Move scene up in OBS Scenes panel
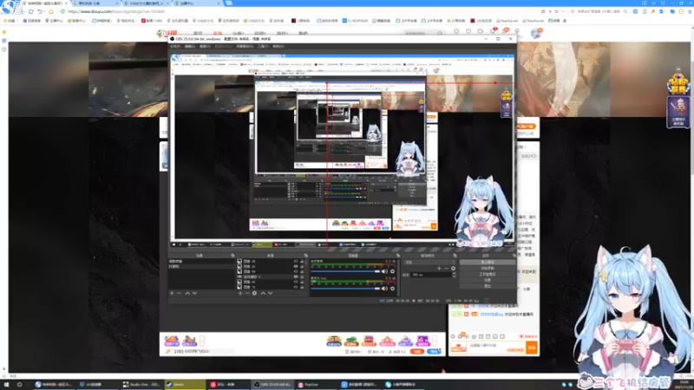Screen dimensions: 694x390 [x=187, y=293]
